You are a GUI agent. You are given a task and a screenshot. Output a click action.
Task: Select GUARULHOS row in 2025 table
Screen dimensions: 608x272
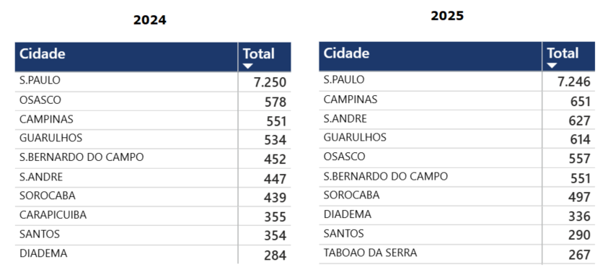pos(457,138)
